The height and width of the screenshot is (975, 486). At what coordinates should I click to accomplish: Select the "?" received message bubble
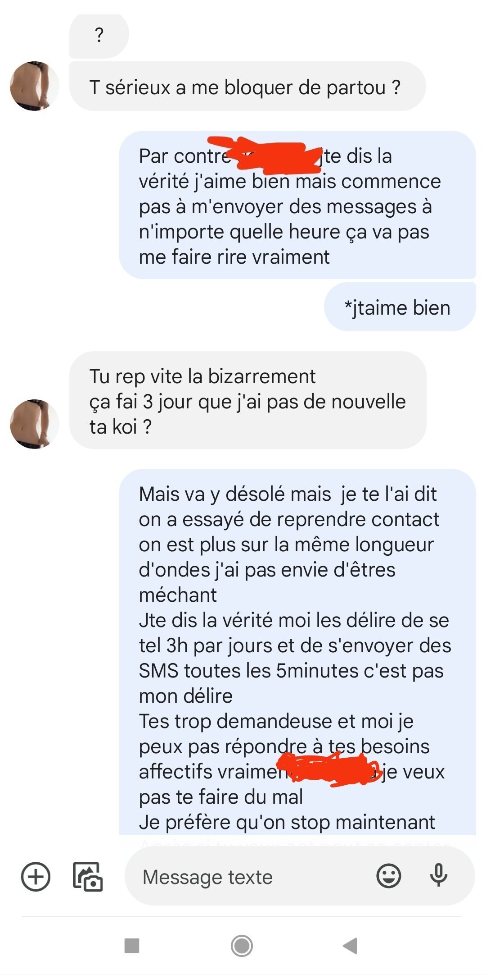pyautogui.click(x=99, y=36)
